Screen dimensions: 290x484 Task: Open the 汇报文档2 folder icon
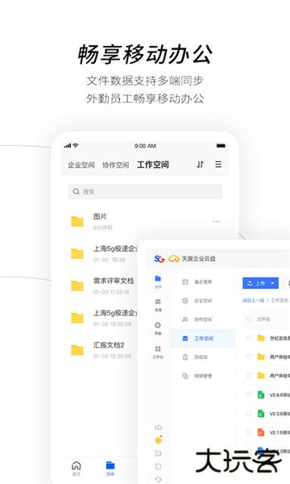click(77, 350)
